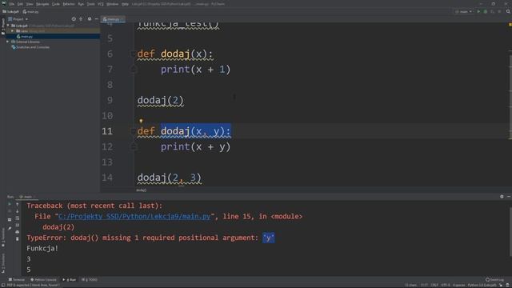
Task: Open Run panel settings gear
Action: (502, 197)
